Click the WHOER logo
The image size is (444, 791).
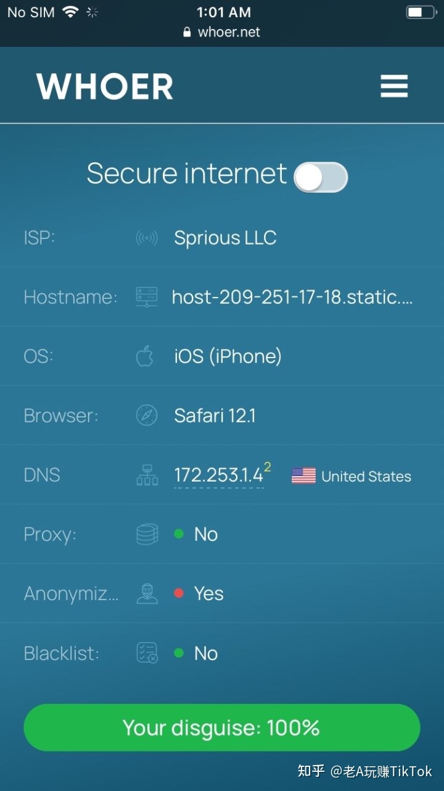coord(105,86)
